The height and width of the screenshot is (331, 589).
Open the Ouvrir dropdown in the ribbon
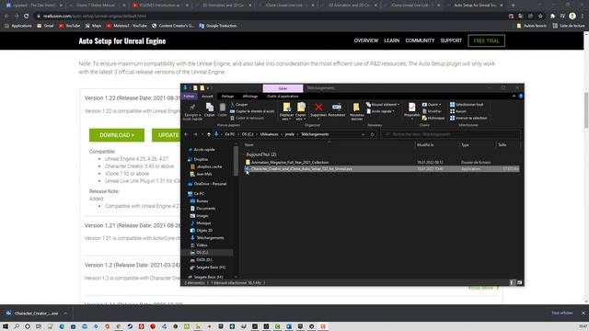(x=432, y=104)
